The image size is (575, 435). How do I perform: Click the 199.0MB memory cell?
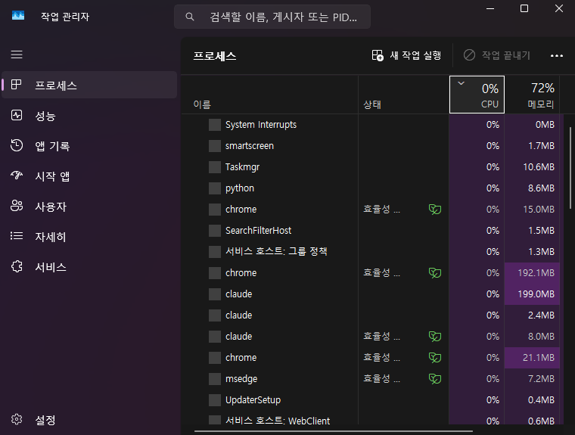(x=532, y=294)
